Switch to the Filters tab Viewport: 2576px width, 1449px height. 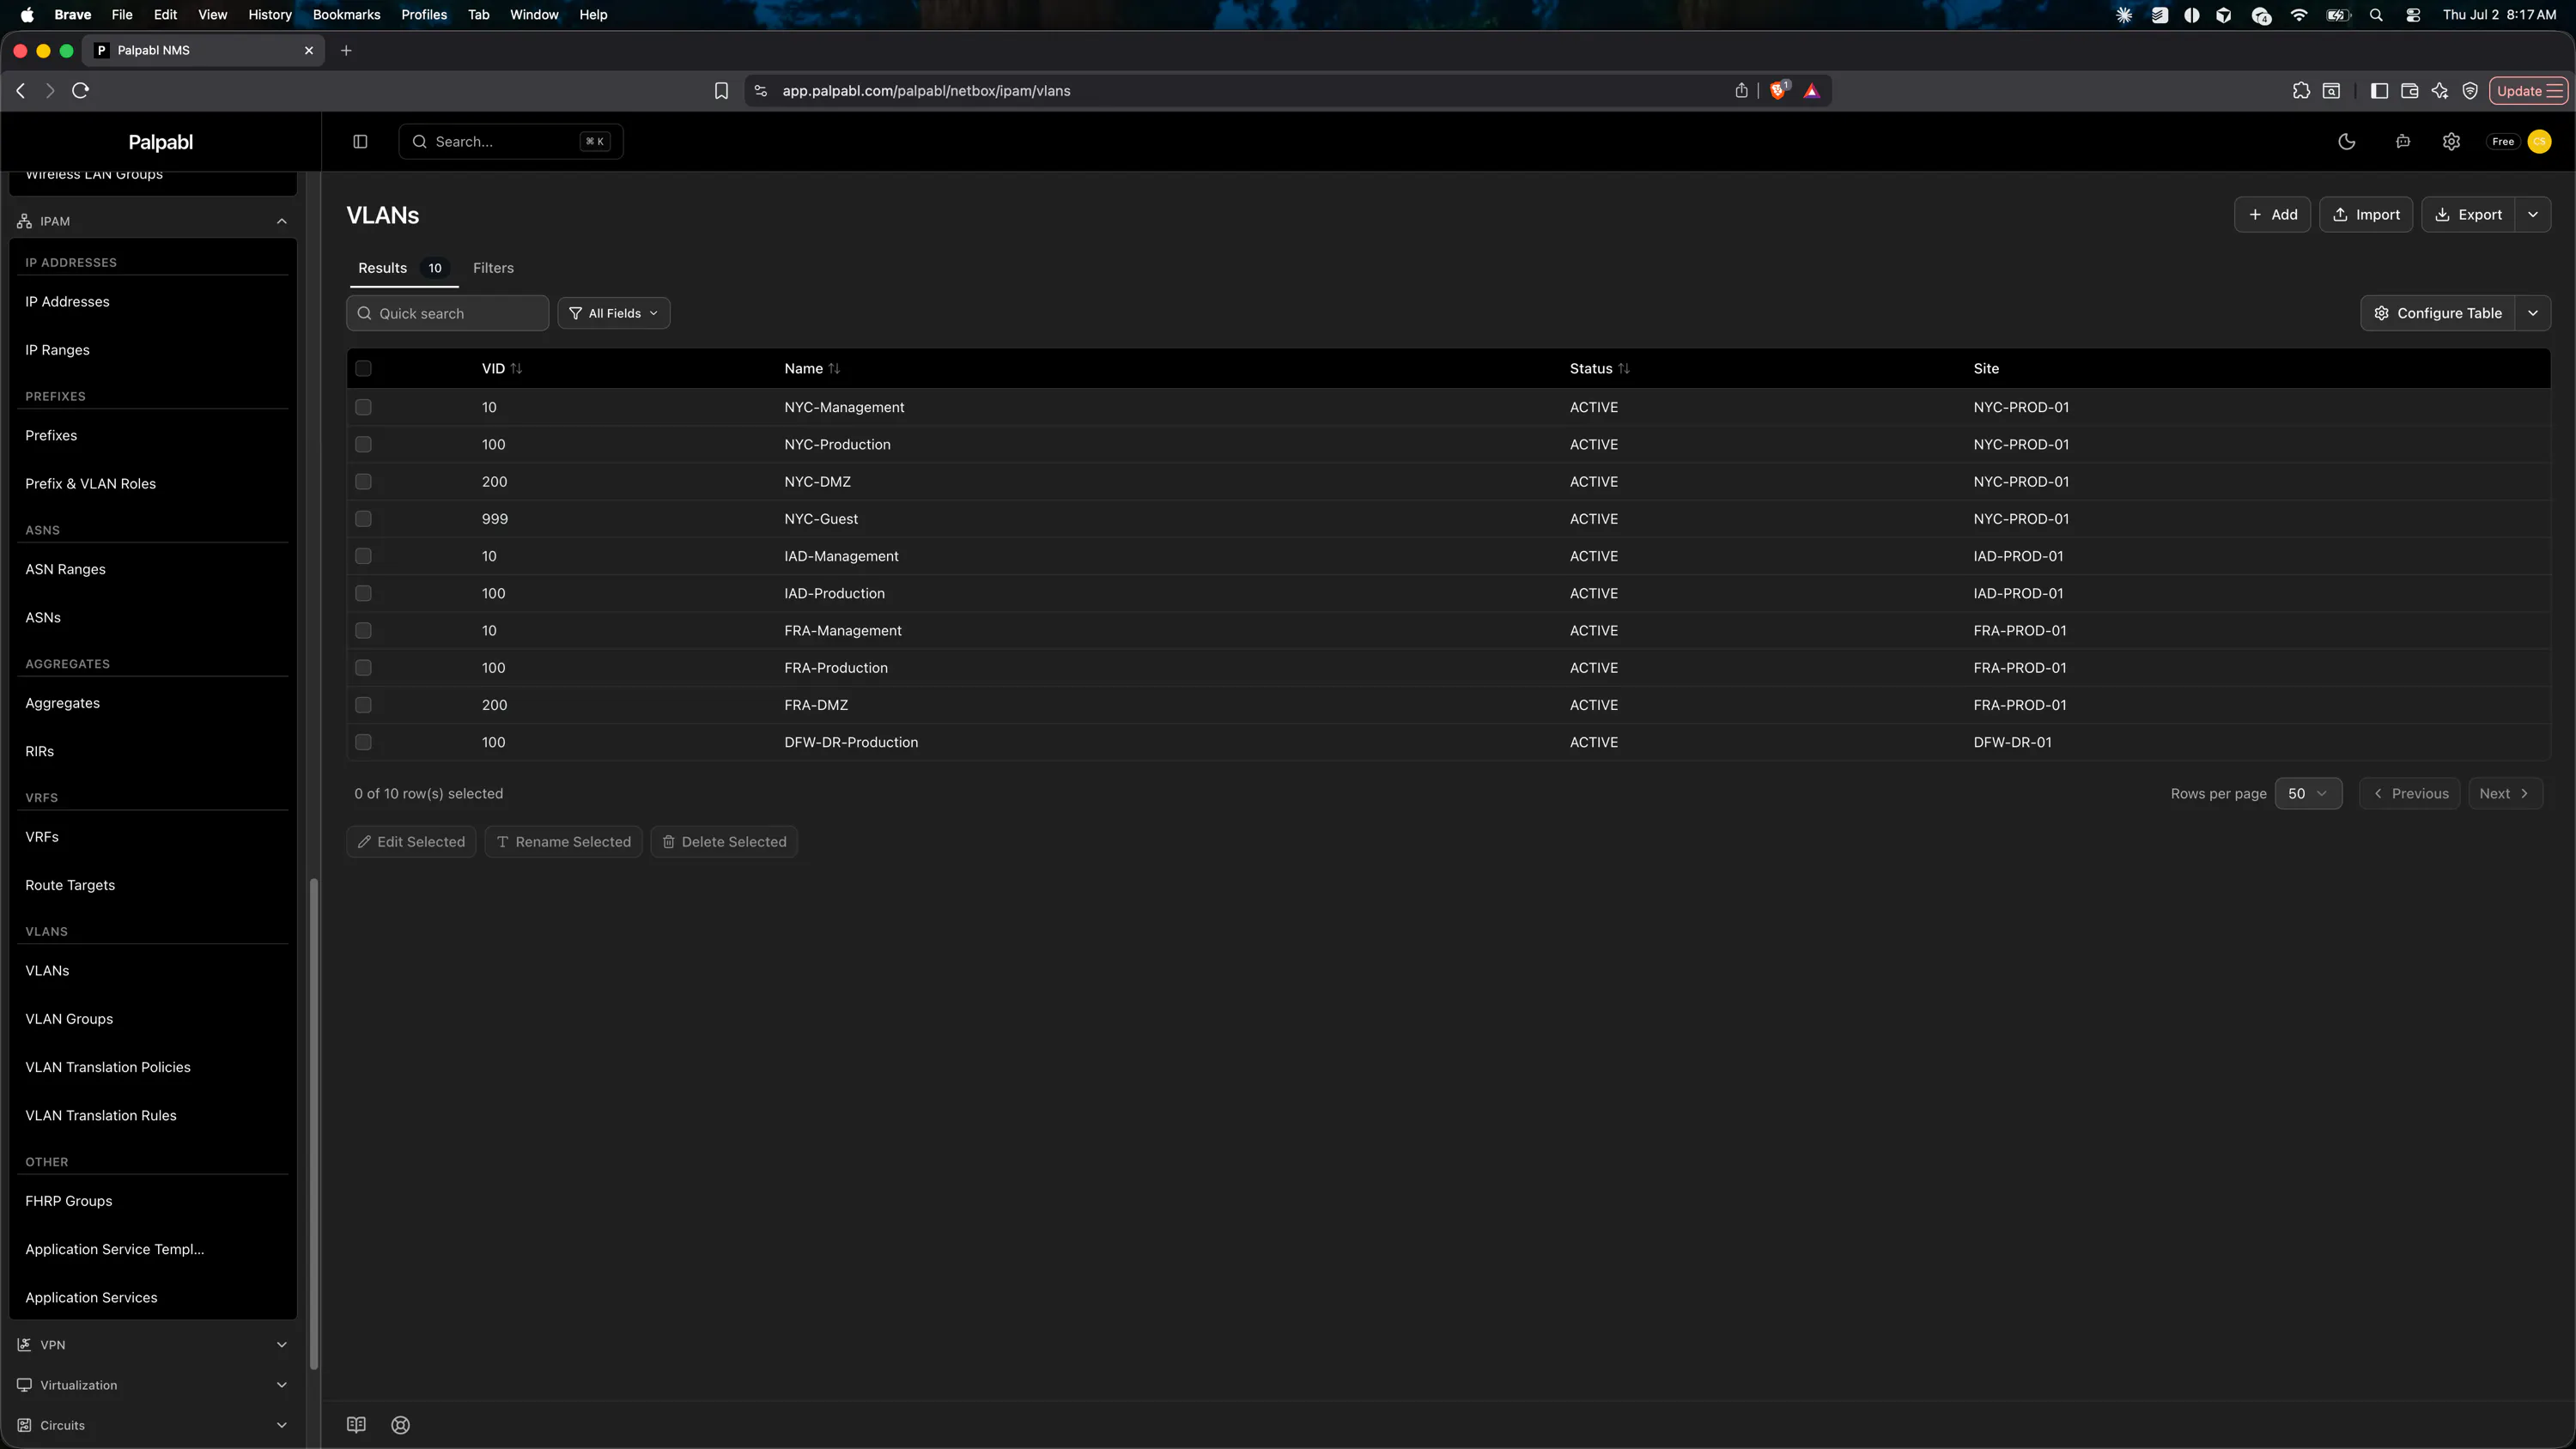493,268
